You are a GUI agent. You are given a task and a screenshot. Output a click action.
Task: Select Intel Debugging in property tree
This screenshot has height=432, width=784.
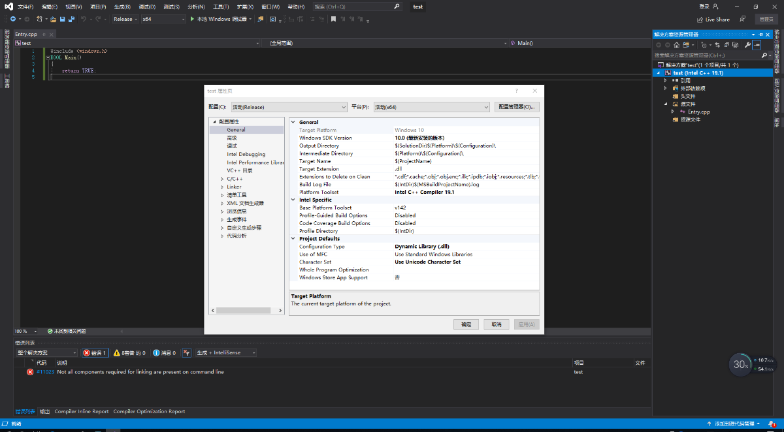pyautogui.click(x=246, y=154)
